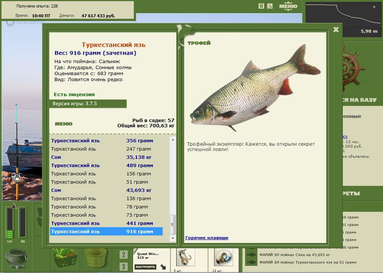Viewport: 383px width, 273px height.
Task: Switch to rod slot 2
Action: 124,255
